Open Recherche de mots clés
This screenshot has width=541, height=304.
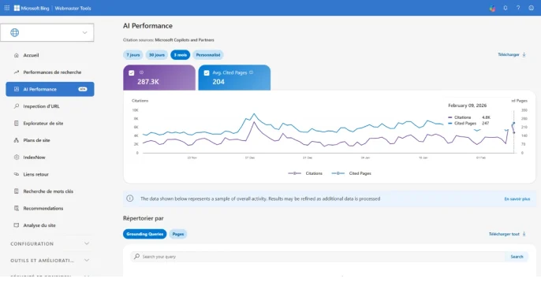tap(48, 191)
